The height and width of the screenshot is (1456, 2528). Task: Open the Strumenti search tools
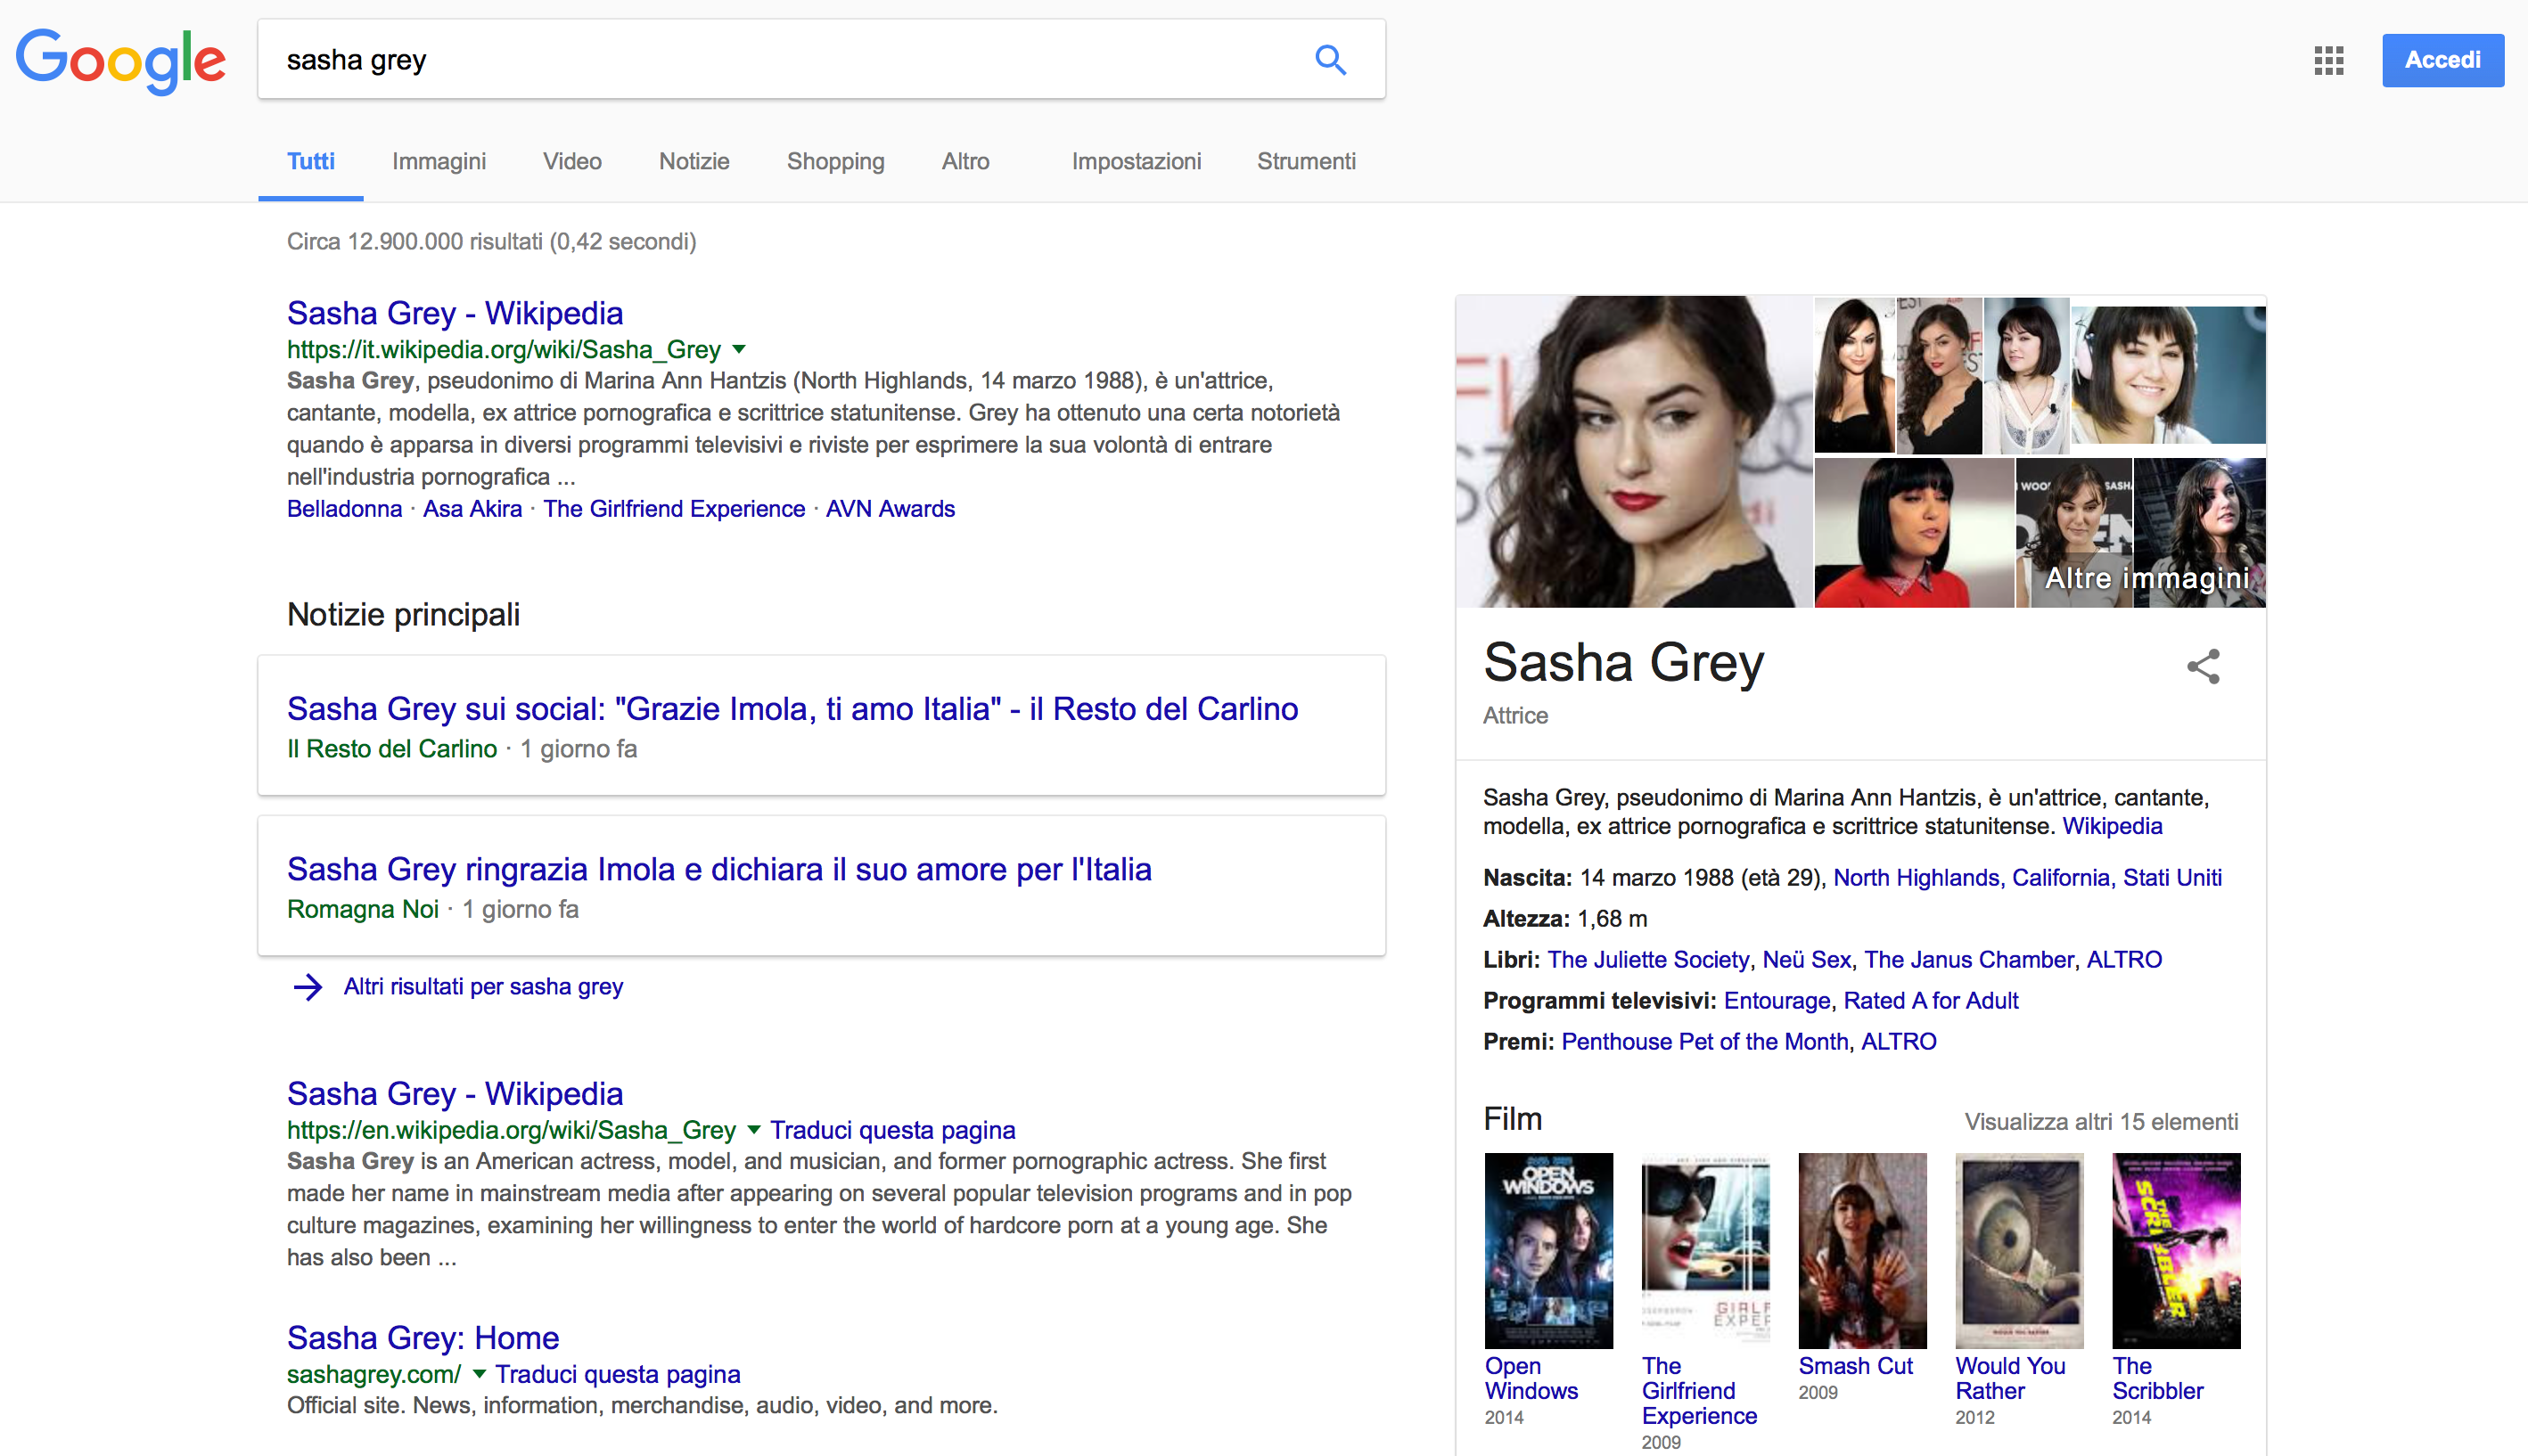click(1307, 162)
